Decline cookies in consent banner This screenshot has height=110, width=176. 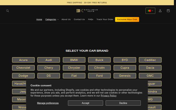123,103
